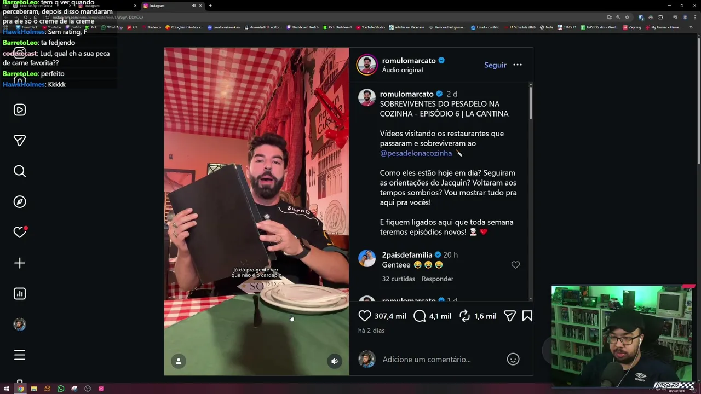701x394 pixels.
Task: Open the WhatsApp bookmark
Action: (112, 27)
